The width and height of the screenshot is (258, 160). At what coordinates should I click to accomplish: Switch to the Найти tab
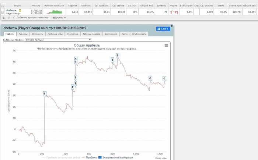coord(125,34)
